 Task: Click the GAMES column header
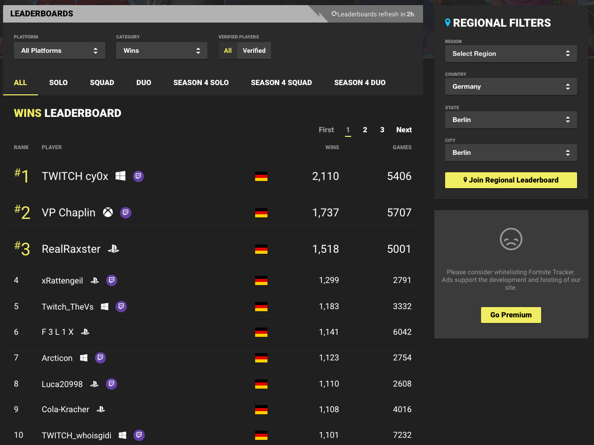402,147
